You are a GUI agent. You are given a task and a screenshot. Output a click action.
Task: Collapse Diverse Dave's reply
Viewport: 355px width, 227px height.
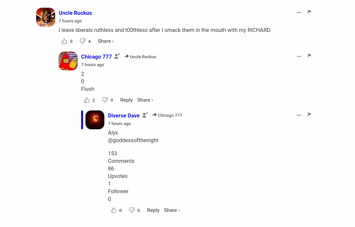[299, 115]
